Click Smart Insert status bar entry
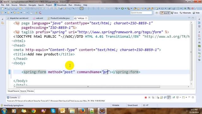The width and height of the screenshot is (202, 114). coord(133,105)
